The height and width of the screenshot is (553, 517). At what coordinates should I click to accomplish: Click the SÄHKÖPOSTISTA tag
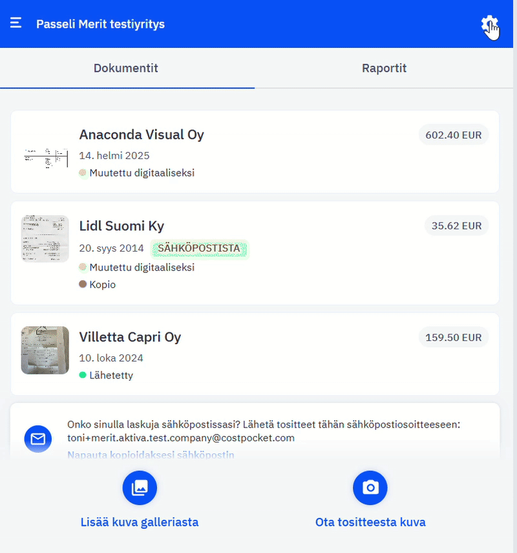coord(199,248)
